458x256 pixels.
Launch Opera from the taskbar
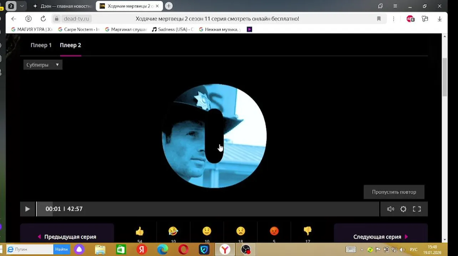(183, 250)
